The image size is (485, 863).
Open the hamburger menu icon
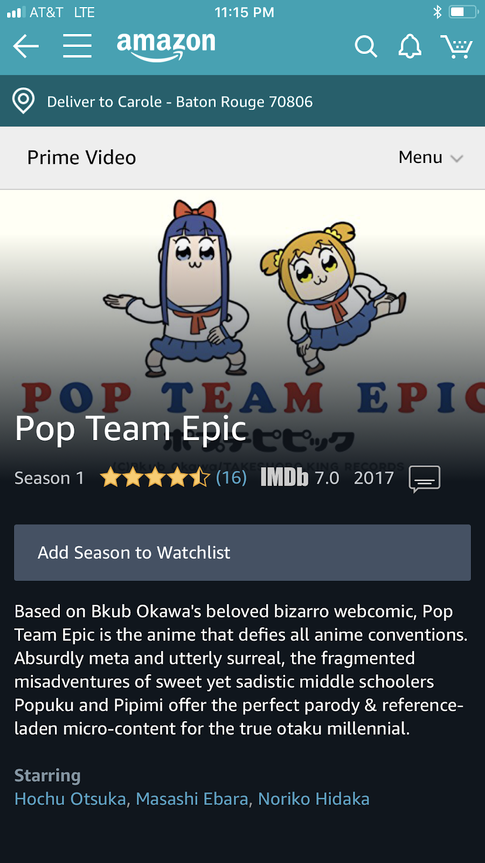point(77,46)
